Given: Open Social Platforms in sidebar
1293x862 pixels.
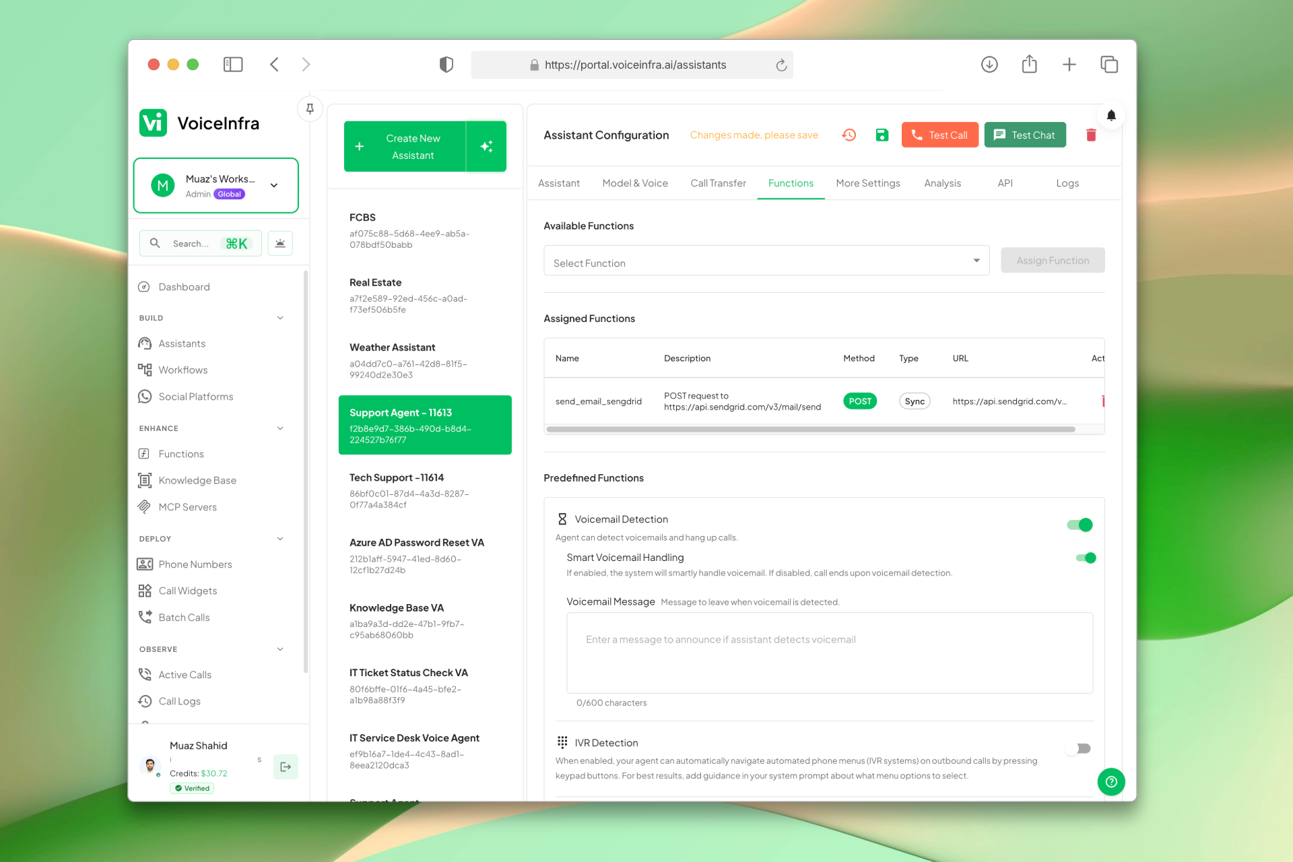Looking at the screenshot, I should (x=195, y=397).
